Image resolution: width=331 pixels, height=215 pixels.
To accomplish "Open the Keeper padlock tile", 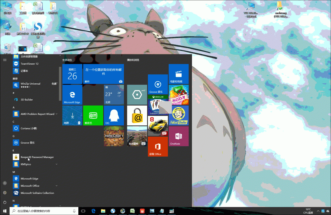I will [137, 115].
